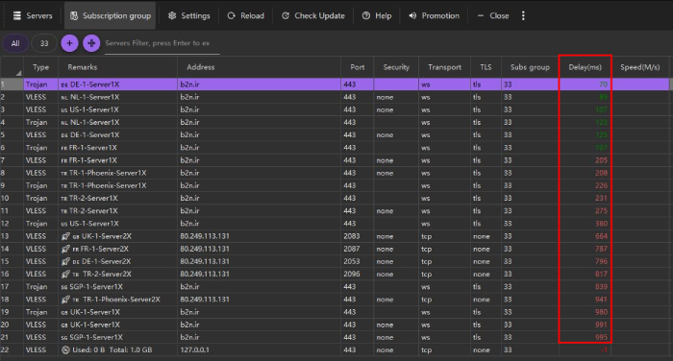
Task: Click the delay value 70 in row 1
Action: tap(603, 84)
